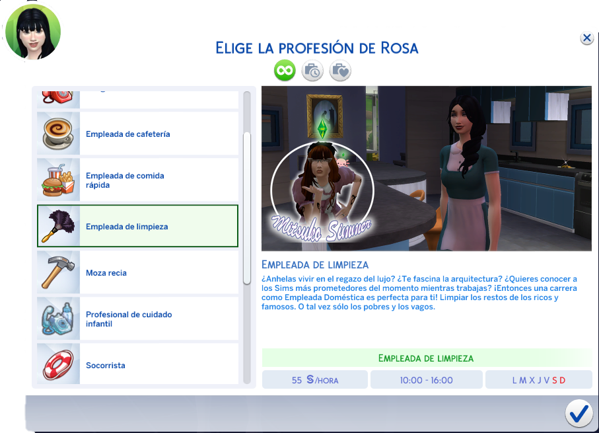This screenshot has height=433, width=599.
Task: Click the coffee cup icon for cafetería job
Action: pyautogui.click(x=58, y=134)
